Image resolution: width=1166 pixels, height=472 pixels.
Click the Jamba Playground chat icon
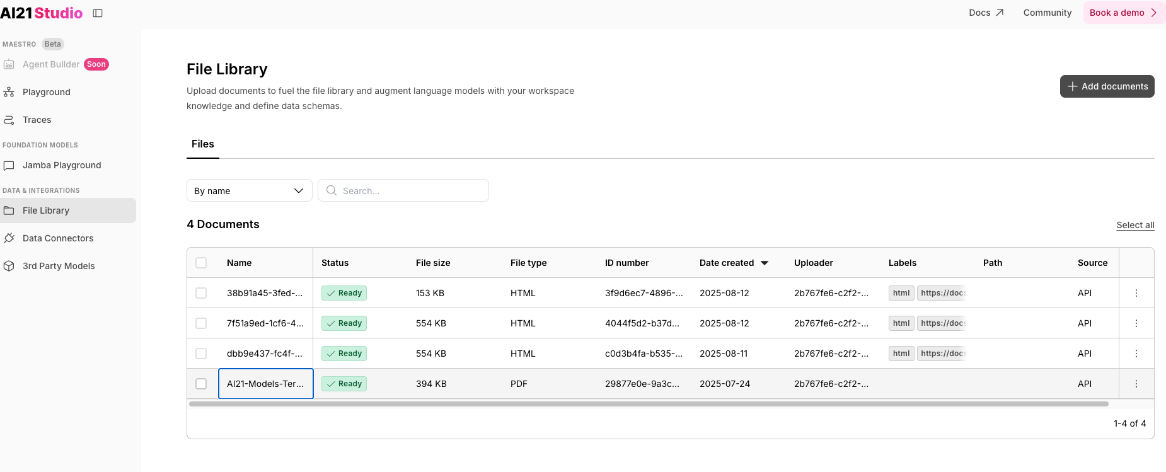pyautogui.click(x=9, y=165)
